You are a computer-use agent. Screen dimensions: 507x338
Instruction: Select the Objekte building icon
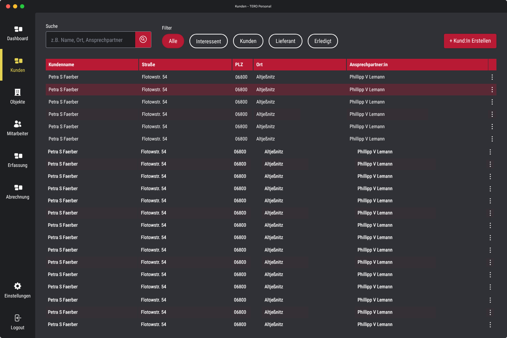click(x=18, y=92)
